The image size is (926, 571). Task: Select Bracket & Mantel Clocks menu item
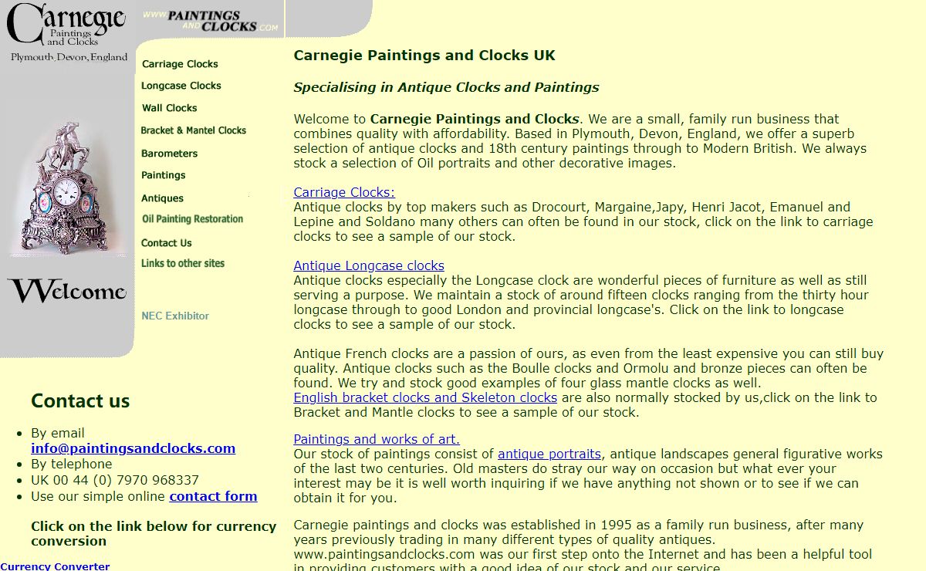pyautogui.click(x=193, y=130)
